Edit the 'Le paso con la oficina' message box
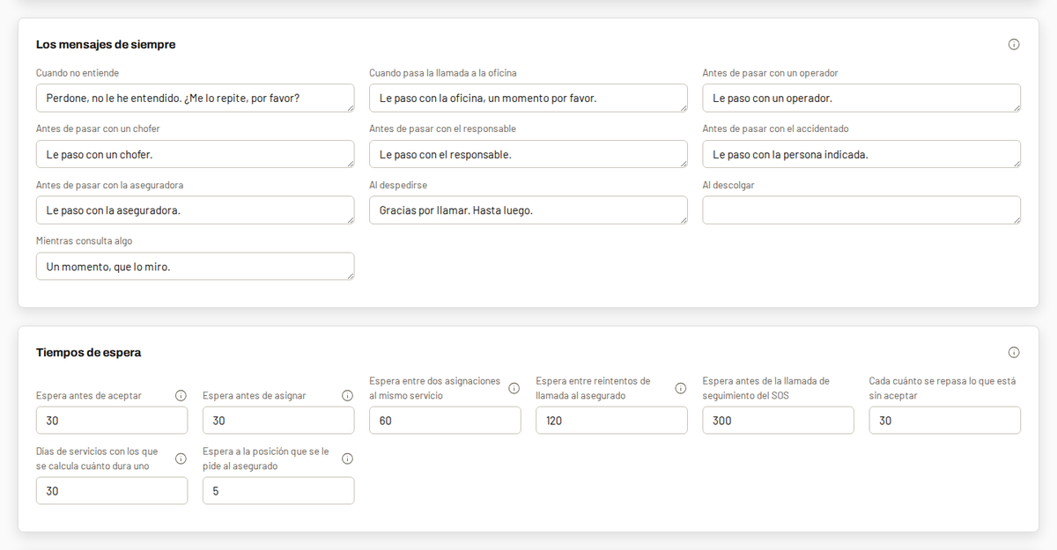The image size is (1057, 550). click(528, 98)
